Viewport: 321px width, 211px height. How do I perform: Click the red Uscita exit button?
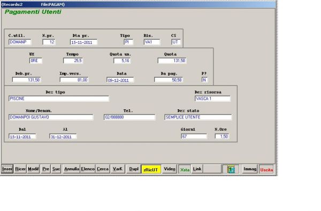pyautogui.click(x=266, y=169)
